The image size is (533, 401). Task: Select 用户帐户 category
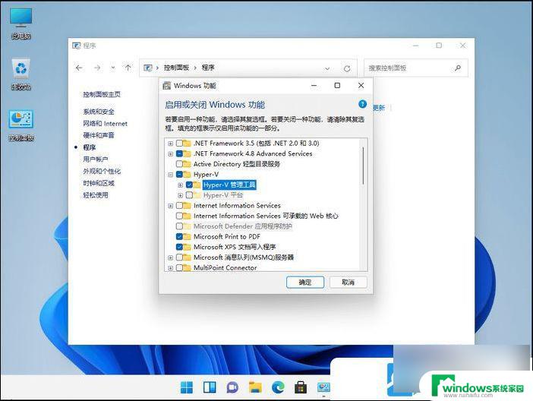pos(96,159)
